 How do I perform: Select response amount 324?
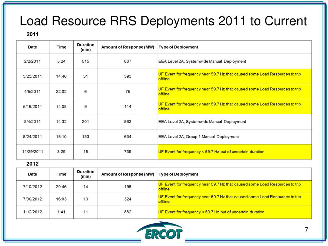tap(127, 199)
